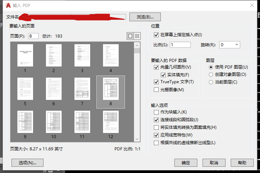Viewport: 260px width, 173px height.
Task: Click the thumbnail list scroll up arrow
Action: 137,45
